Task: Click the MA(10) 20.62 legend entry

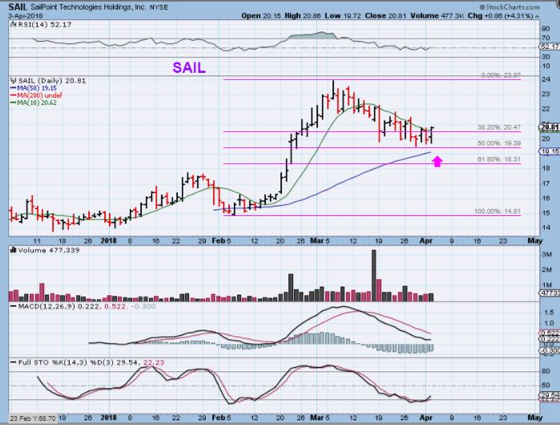Action: pos(34,102)
